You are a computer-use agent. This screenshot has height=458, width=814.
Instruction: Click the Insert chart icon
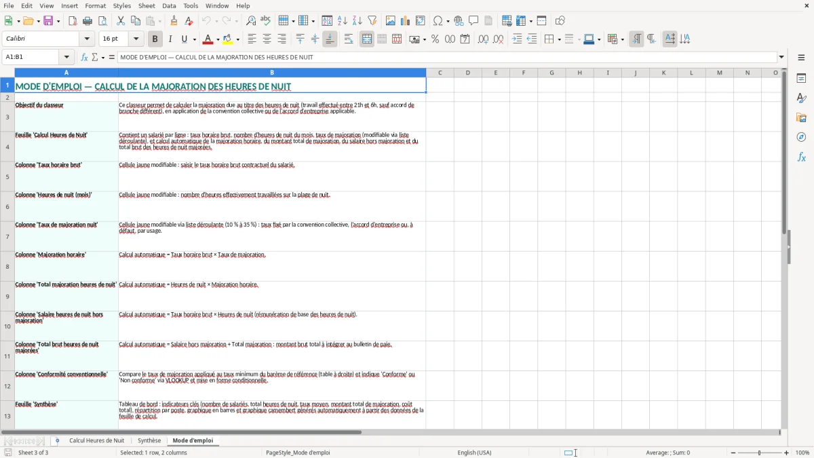(406, 21)
